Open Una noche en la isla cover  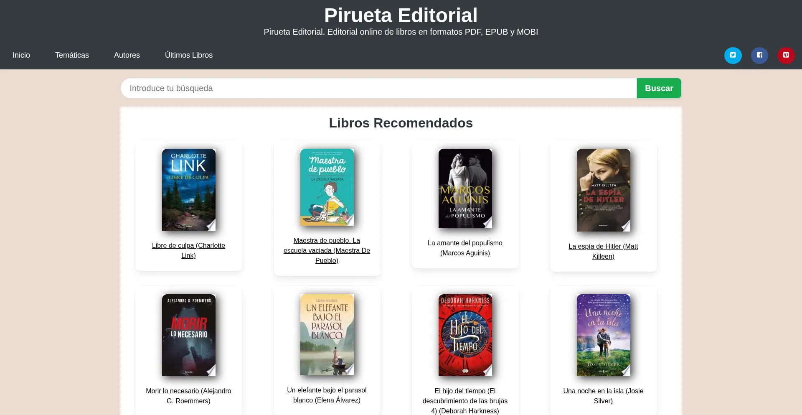604,335
